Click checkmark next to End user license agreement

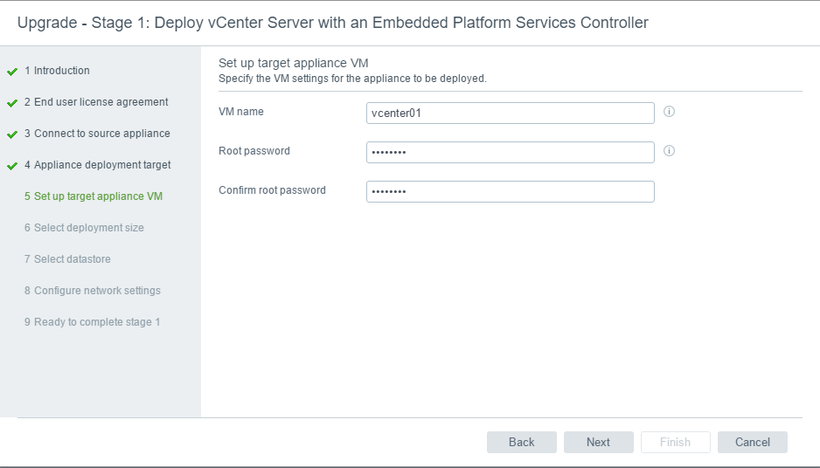tap(12, 103)
